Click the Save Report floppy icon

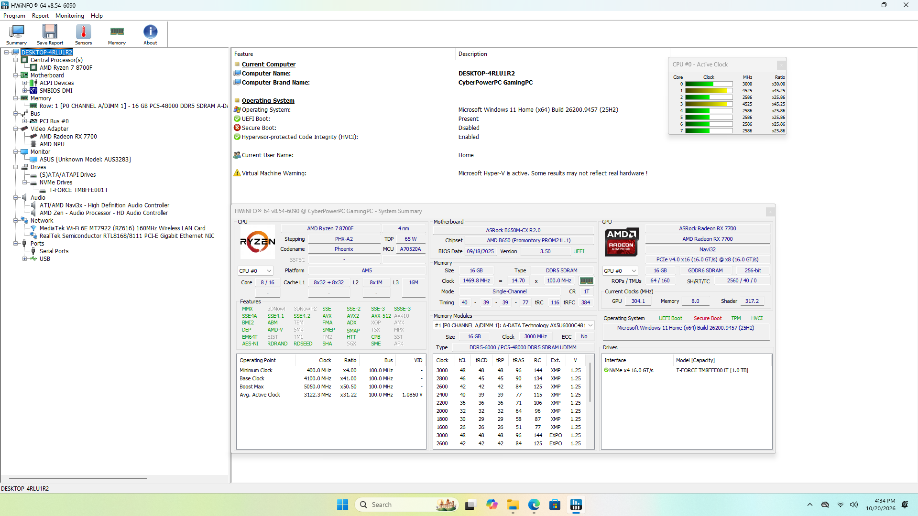coord(50,34)
